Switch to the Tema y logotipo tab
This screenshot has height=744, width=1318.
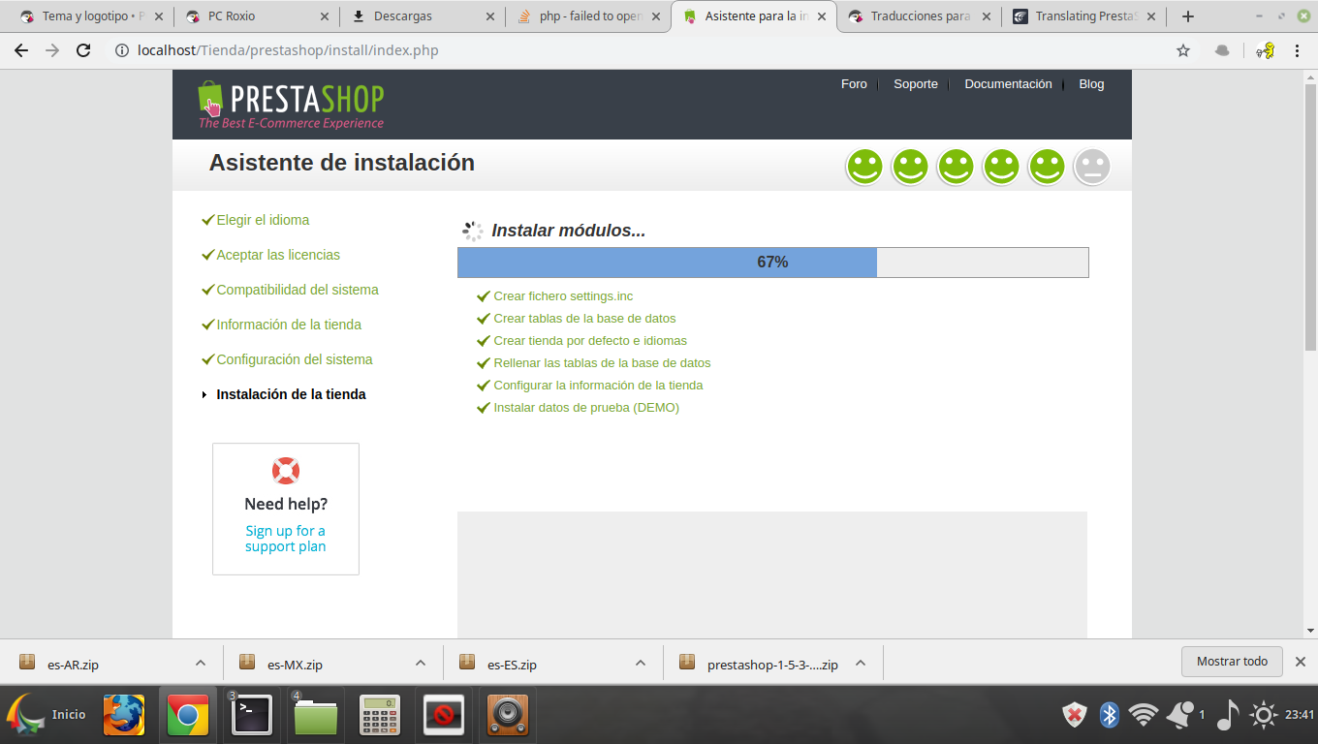[x=90, y=16]
